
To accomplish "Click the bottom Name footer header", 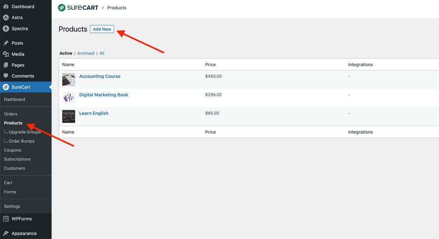I will [68, 132].
